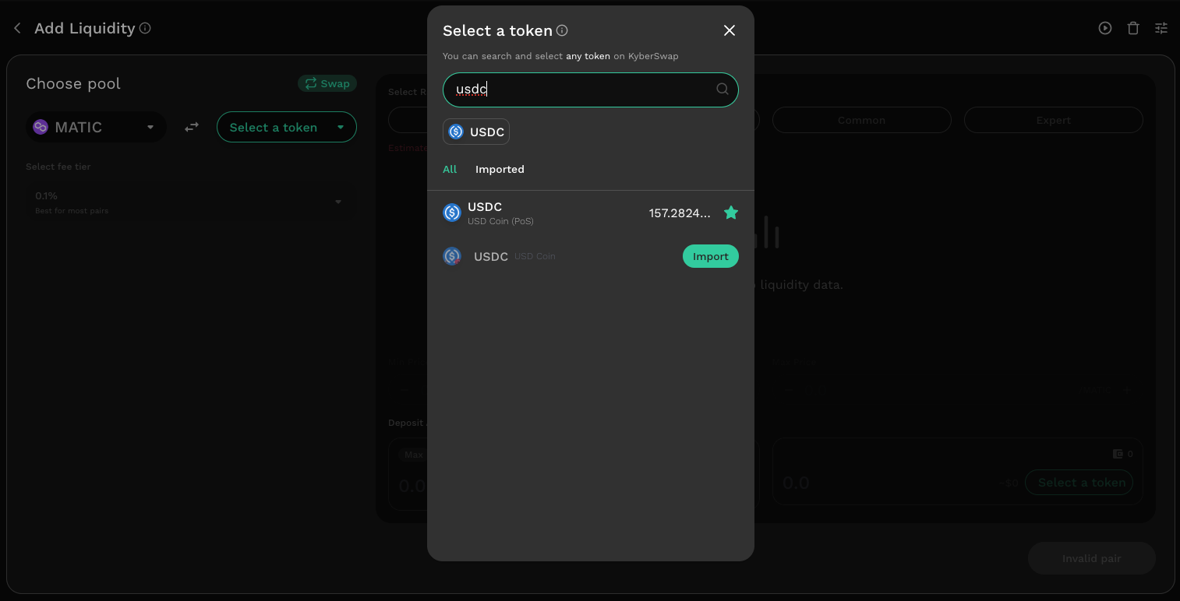Click the info icon next to Add Liquidity

point(145,28)
